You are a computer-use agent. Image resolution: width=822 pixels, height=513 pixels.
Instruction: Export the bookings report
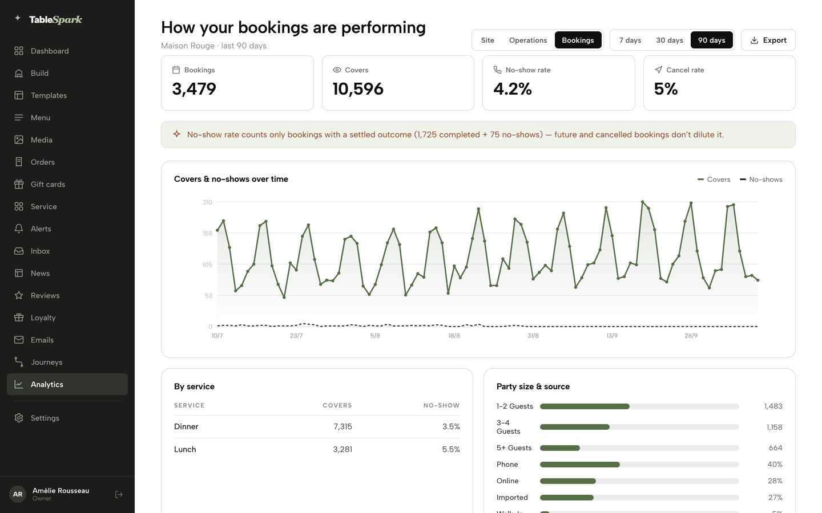point(768,40)
